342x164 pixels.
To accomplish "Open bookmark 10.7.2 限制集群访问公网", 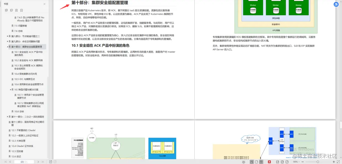I will 30,105.
